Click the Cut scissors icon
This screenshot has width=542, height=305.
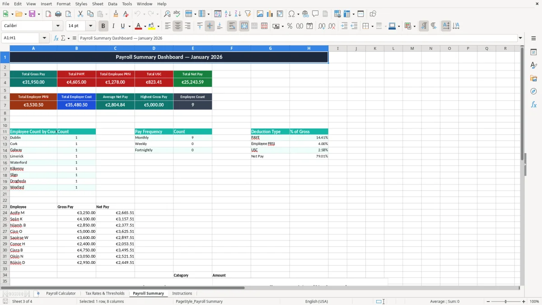click(x=80, y=14)
